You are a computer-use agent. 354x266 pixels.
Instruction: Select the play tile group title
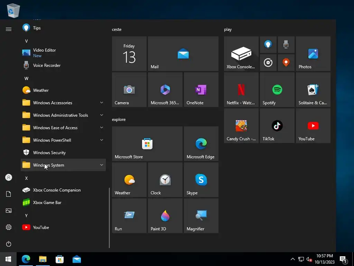point(228,29)
